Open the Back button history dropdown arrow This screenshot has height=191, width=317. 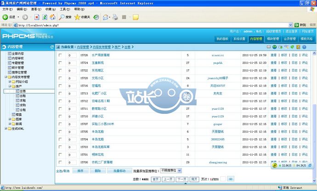coord(18,17)
